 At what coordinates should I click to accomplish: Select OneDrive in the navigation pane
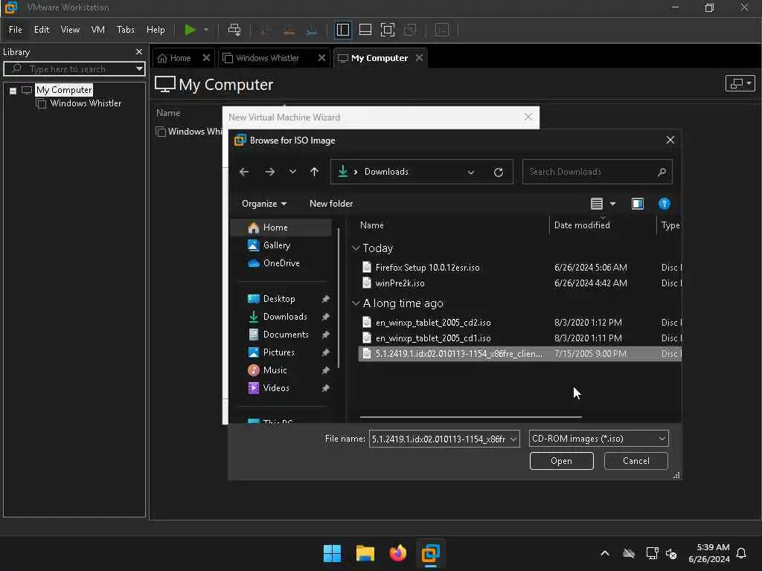click(x=281, y=263)
